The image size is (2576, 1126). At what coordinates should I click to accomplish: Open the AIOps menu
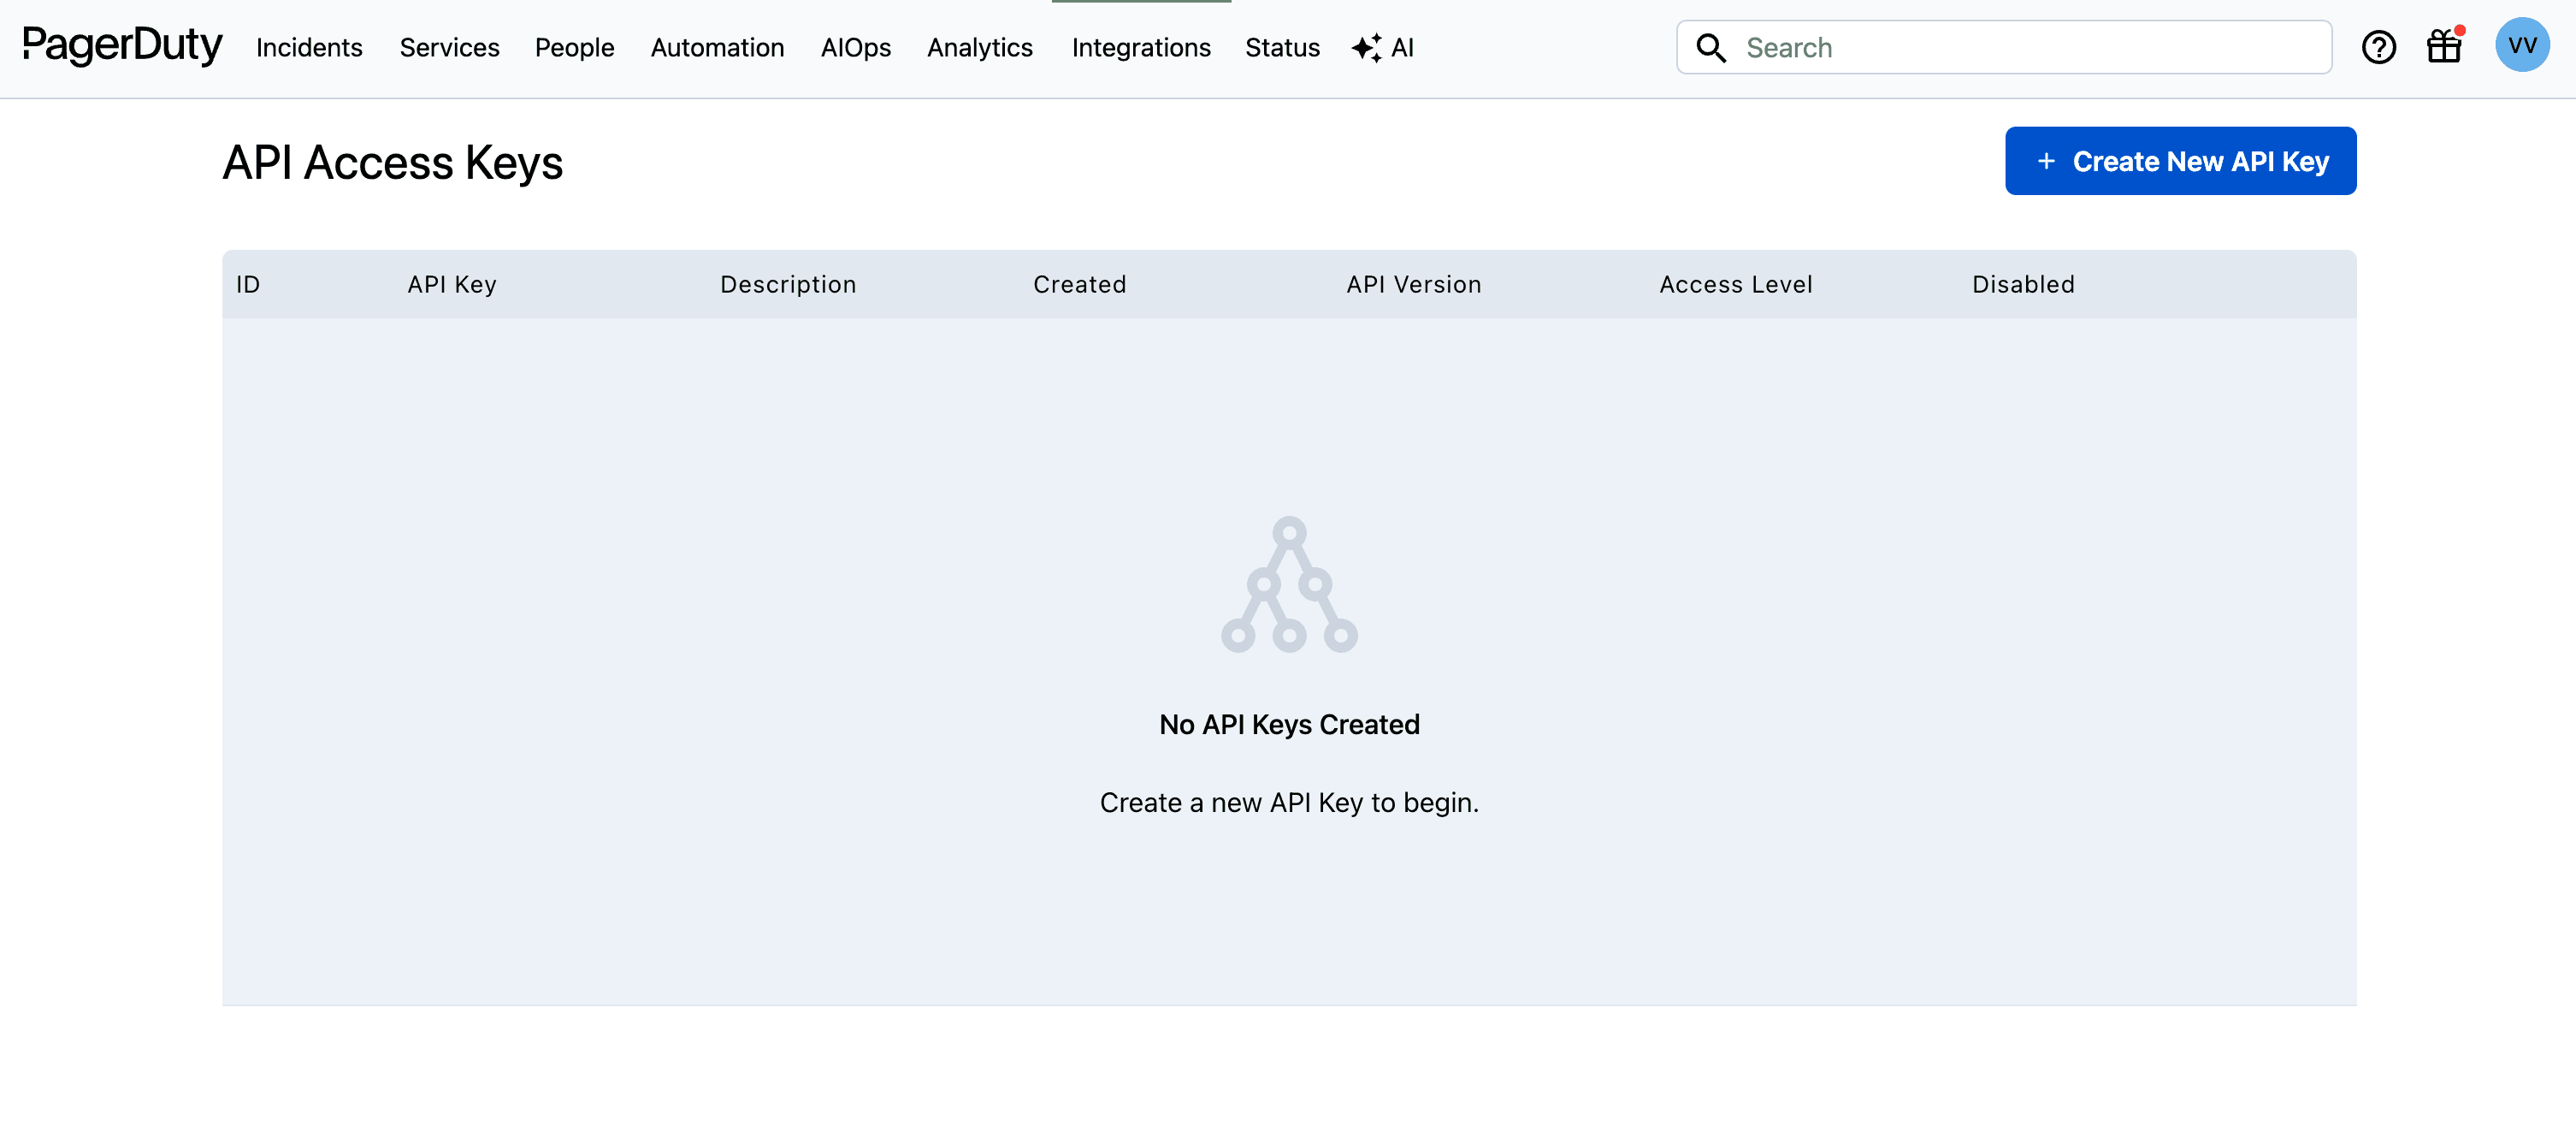(x=855, y=47)
